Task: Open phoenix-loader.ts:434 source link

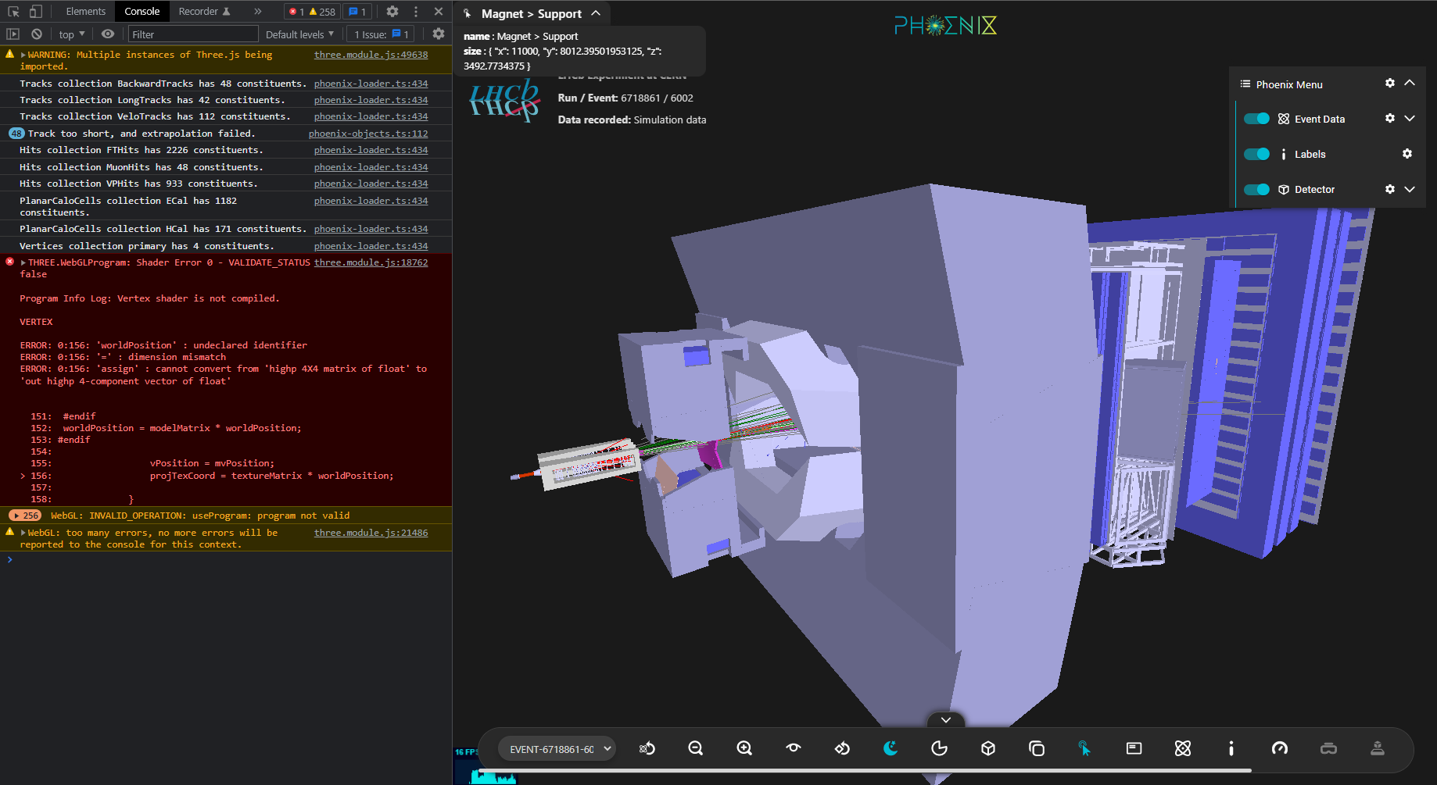Action: (x=371, y=83)
